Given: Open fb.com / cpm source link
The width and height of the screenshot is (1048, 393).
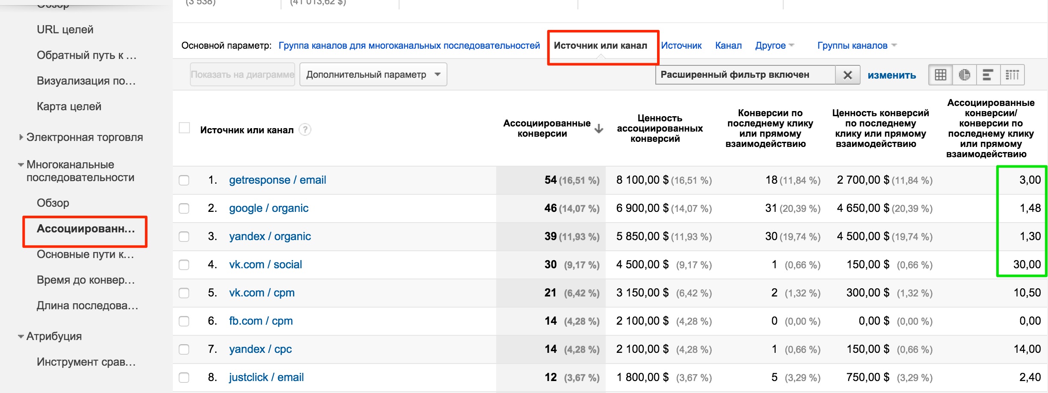Looking at the screenshot, I should (261, 321).
